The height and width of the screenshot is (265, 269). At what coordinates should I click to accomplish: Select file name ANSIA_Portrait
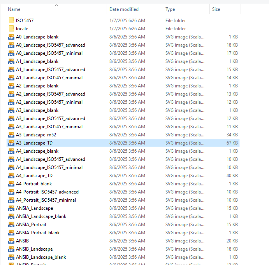pos(31,225)
